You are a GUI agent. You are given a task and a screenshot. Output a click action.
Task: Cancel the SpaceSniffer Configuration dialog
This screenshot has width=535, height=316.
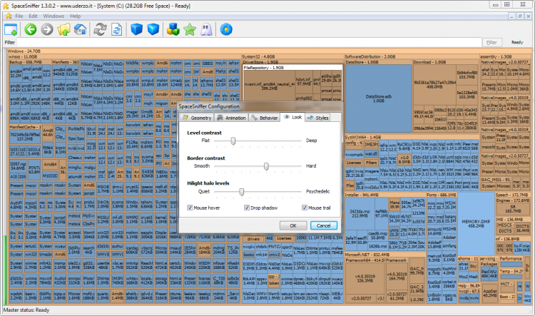click(x=322, y=225)
